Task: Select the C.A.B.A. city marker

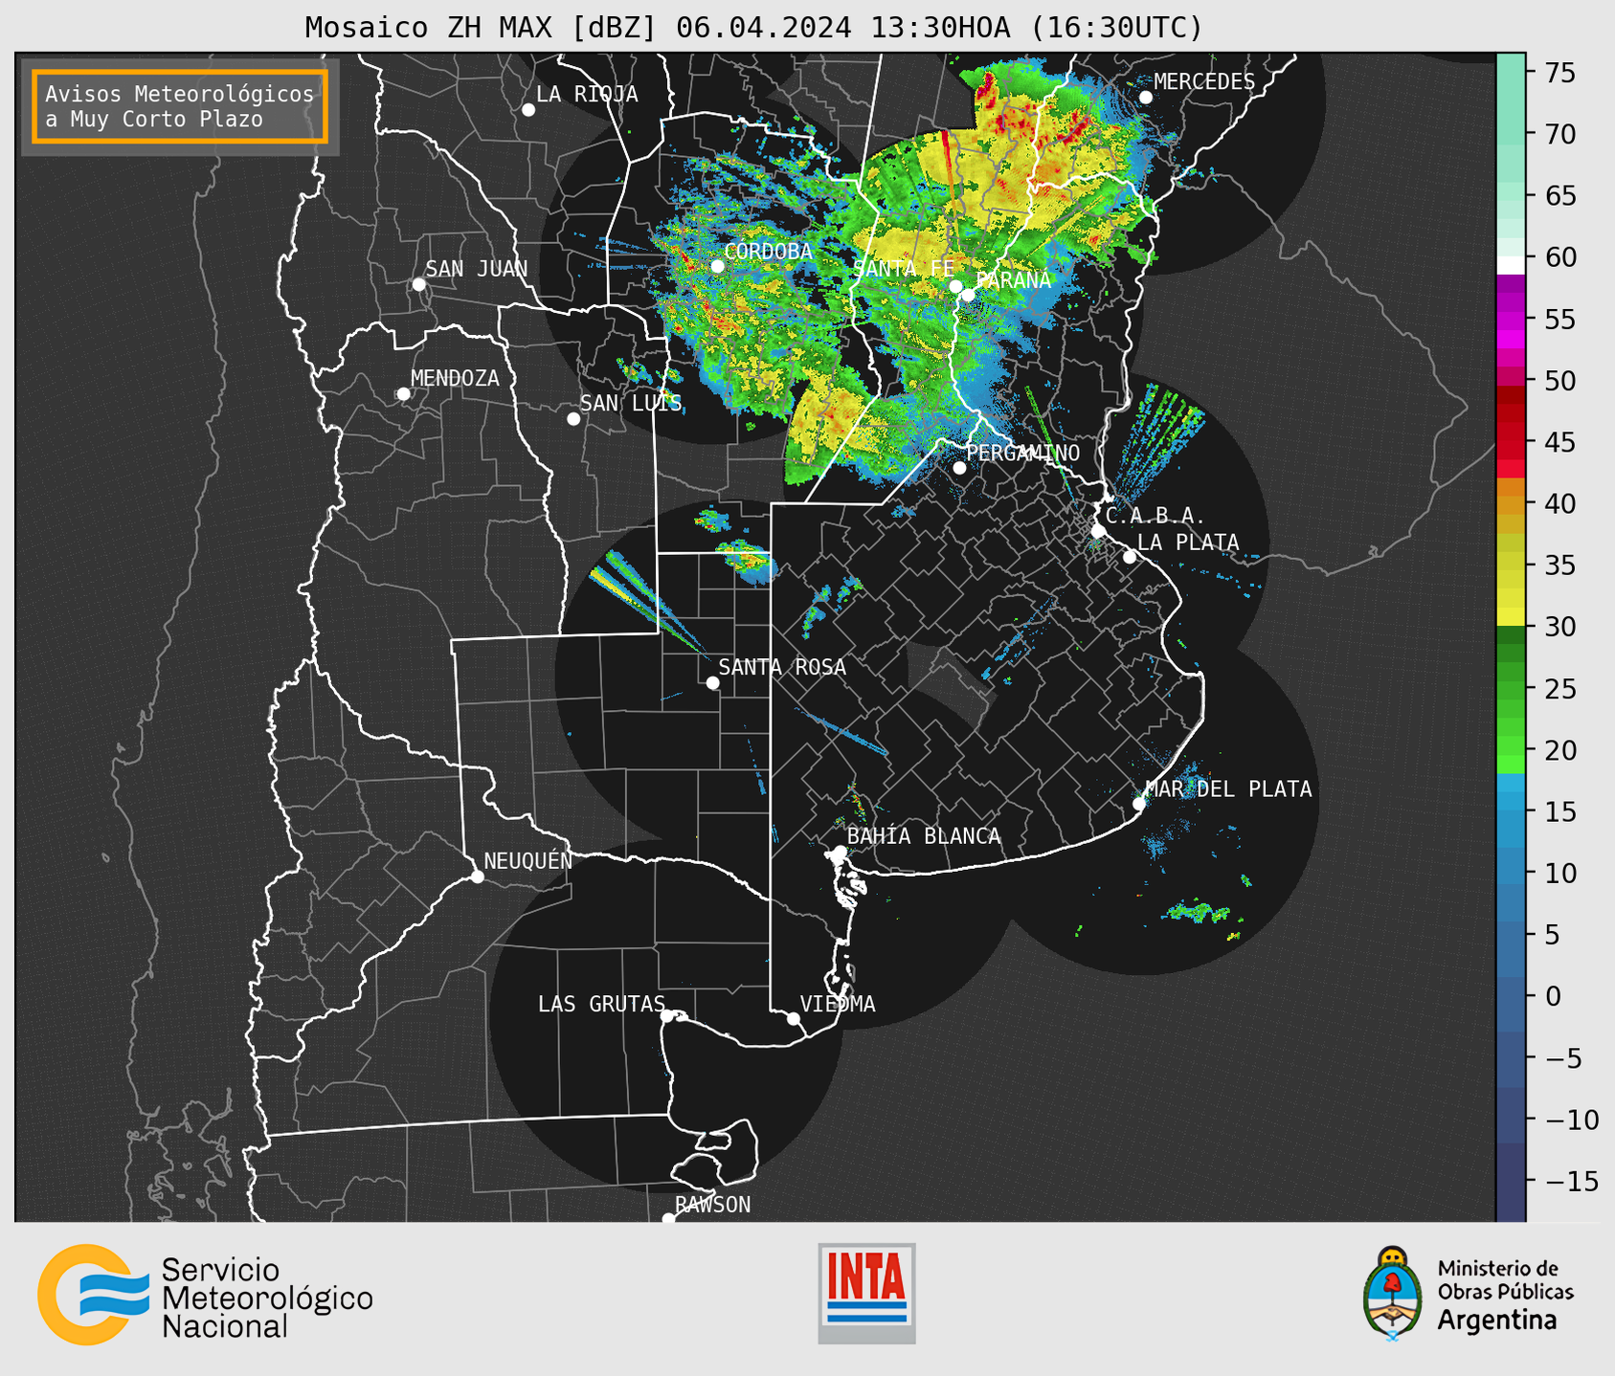Action: 1098,531
